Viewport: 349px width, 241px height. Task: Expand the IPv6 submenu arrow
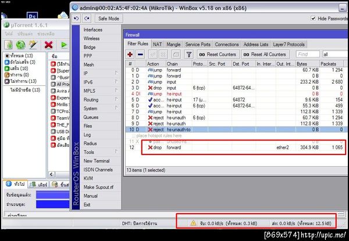116,82
